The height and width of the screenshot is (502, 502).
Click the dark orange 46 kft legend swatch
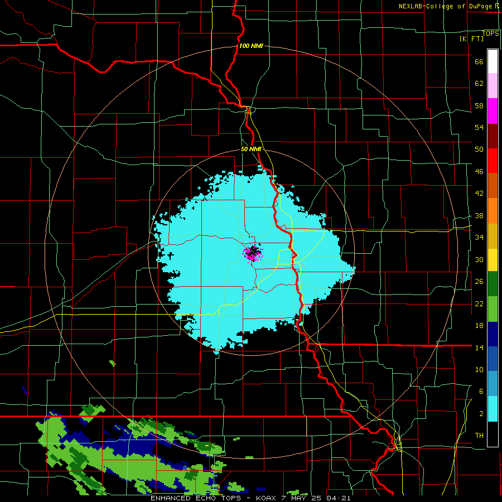click(493, 186)
